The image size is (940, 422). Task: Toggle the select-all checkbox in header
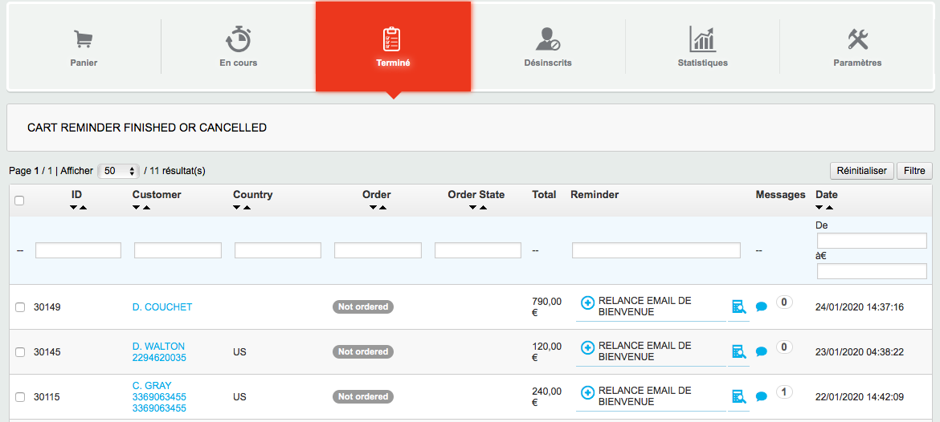pyautogui.click(x=19, y=201)
